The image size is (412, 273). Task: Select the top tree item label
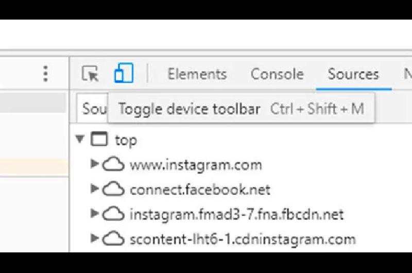[x=126, y=140]
